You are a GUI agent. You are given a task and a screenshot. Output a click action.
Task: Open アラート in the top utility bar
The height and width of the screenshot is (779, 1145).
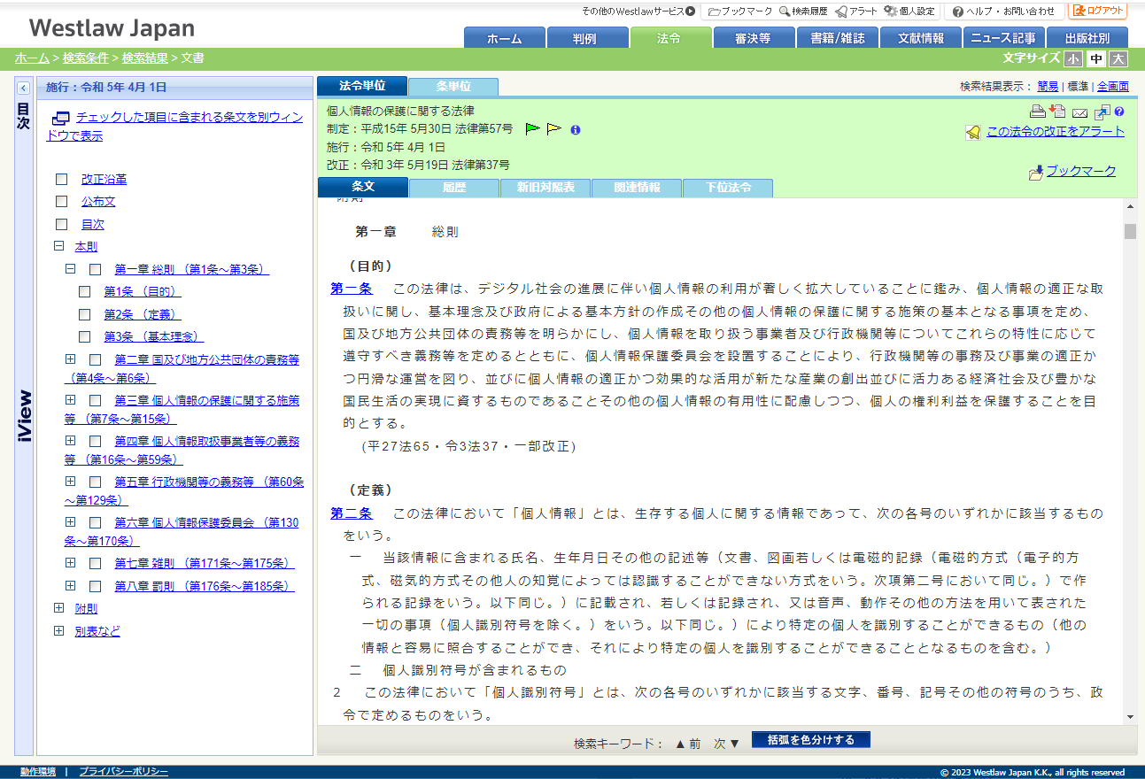[856, 12]
